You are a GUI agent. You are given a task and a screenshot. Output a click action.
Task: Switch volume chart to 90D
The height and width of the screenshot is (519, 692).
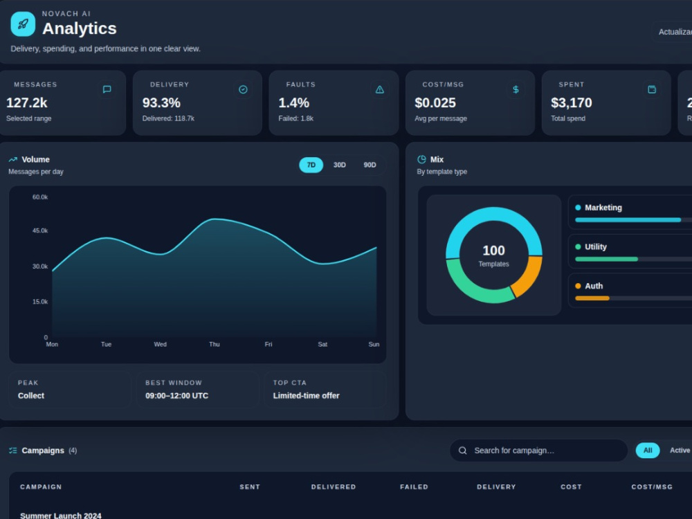click(370, 165)
